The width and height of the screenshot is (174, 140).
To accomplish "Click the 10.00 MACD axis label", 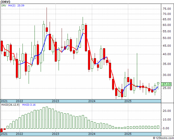I will (167, 119).
